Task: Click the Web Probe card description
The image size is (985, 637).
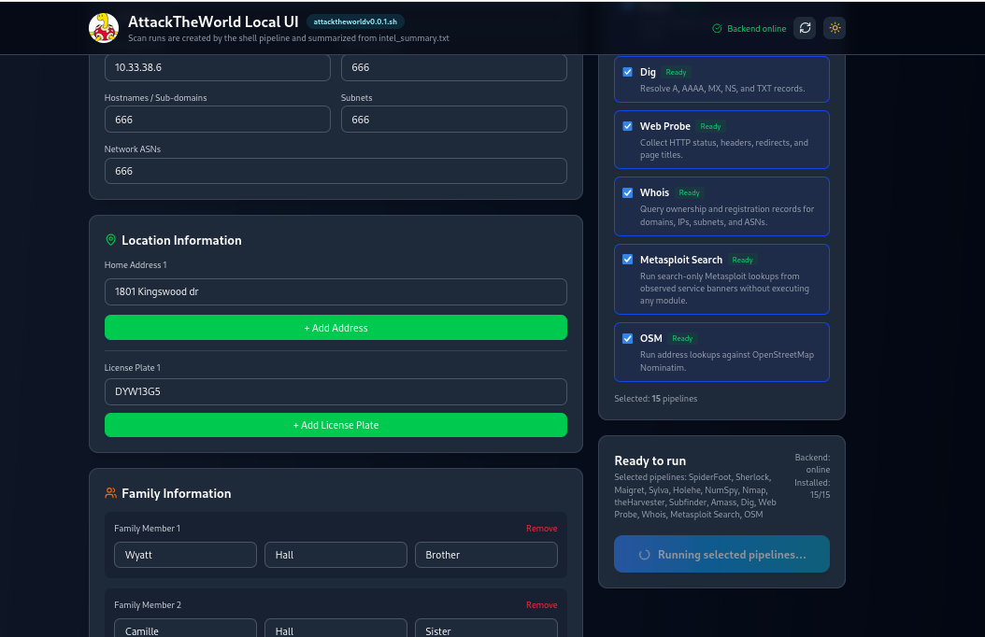Action: 723,149
